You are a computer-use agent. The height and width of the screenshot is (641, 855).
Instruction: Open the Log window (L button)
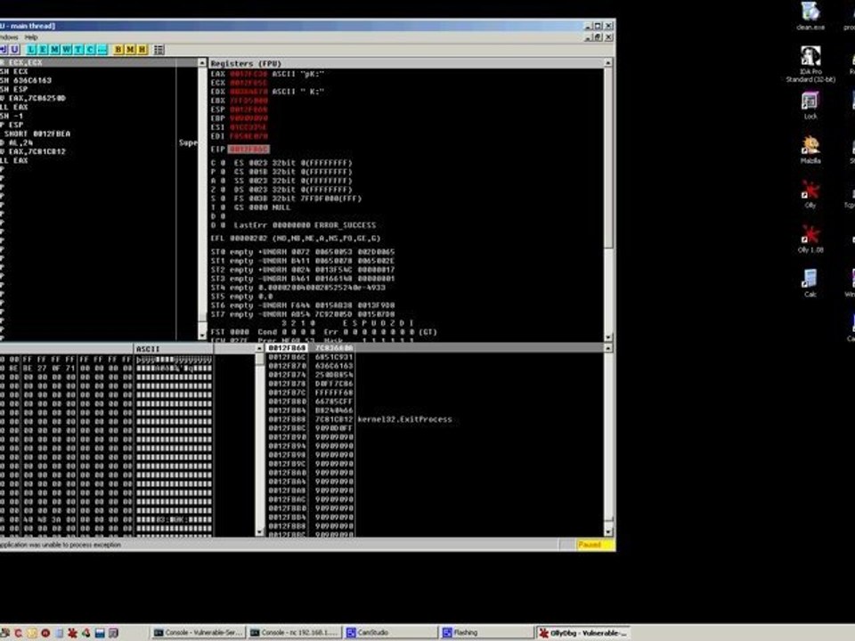pyautogui.click(x=31, y=50)
